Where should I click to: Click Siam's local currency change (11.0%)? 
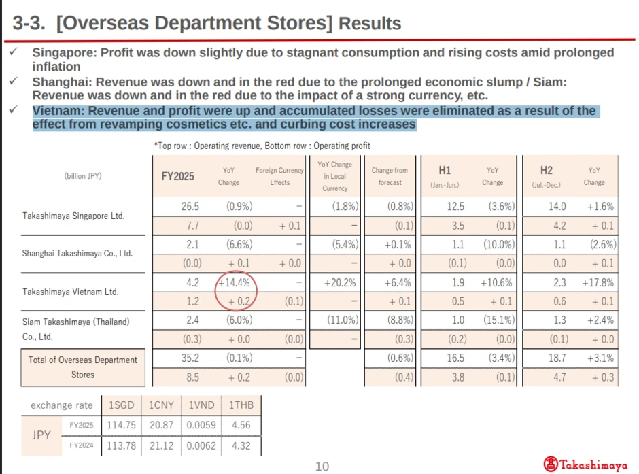tap(343, 320)
